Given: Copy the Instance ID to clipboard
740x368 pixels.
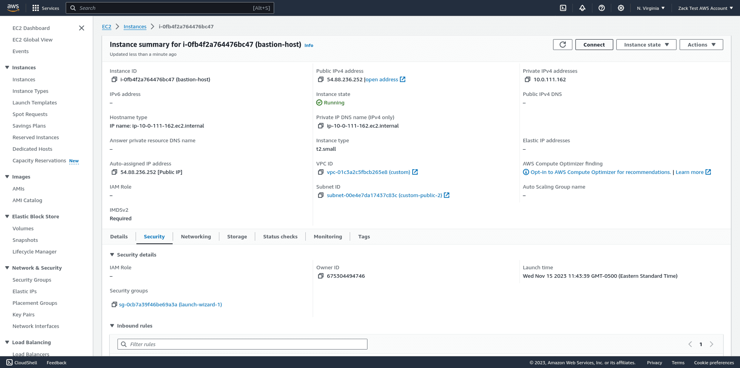Looking at the screenshot, I should pos(114,79).
